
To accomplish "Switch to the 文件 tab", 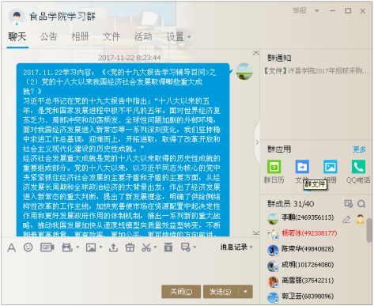I will (x=111, y=36).
